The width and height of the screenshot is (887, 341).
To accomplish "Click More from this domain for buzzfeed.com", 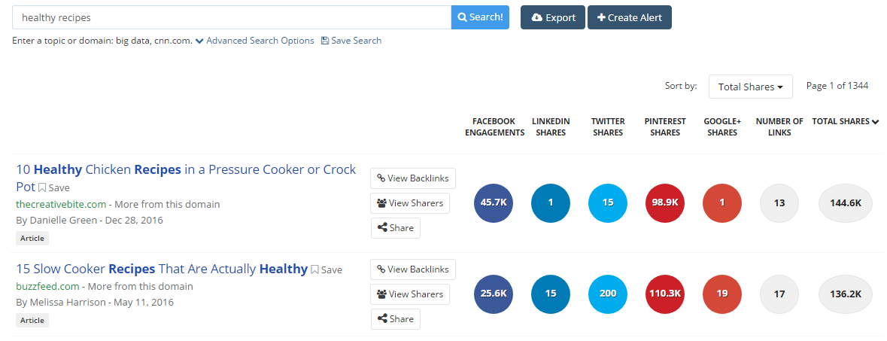I will click(140, 286).
